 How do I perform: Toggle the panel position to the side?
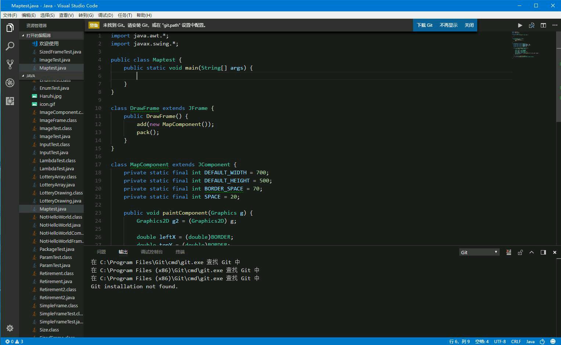click(543, 252)
